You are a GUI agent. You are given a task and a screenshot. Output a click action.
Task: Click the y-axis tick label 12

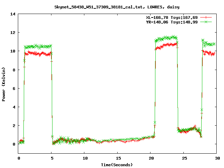[x=13, y=33]
